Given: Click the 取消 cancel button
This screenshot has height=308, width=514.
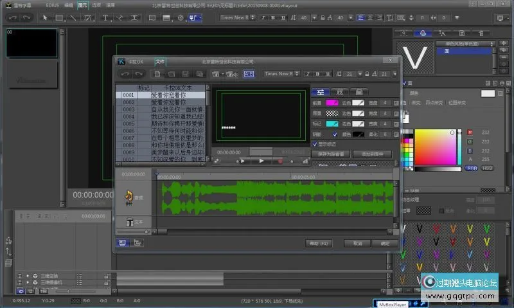Looking at the screenshot, I should [357, 244].
